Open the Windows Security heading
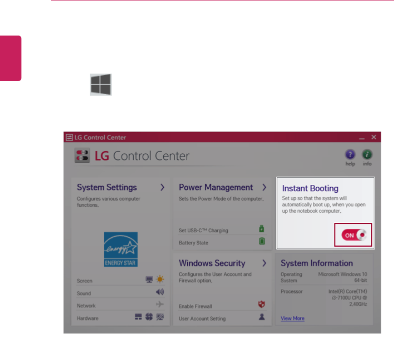Screen dimensions: 395x346 coord(212,263)
